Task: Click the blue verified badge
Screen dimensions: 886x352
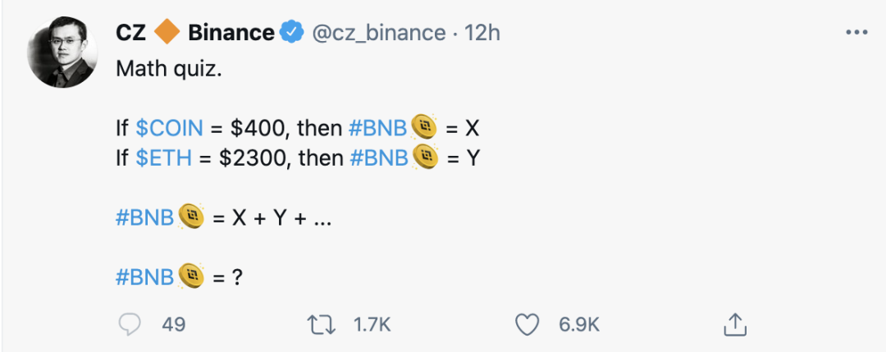Action: pos(292,33)
